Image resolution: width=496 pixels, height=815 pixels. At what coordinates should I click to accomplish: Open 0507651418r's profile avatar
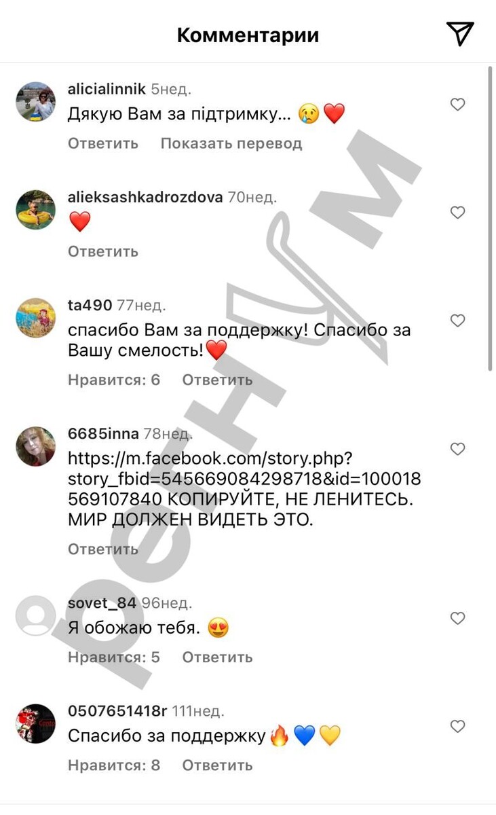point(35,723)
